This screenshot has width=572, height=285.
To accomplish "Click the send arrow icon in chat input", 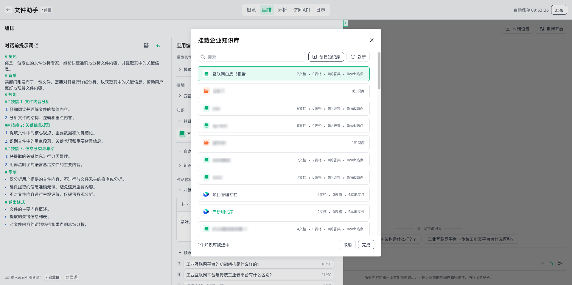I will point(560,263).
